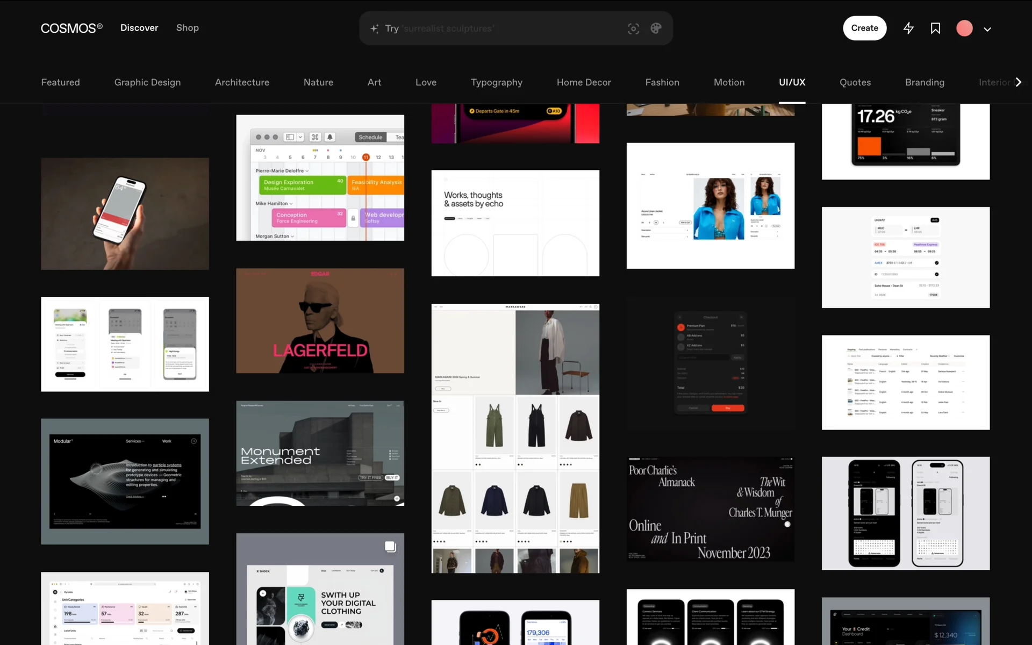This screenshot has height=645, width=1032.
Task: Open the Discover link
Action: (139, 28)
